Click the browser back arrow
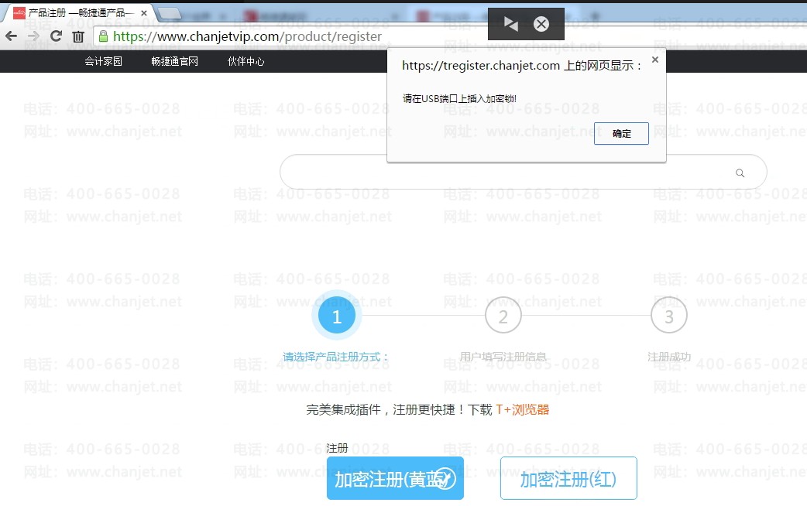This screenshot has height=506, width=807. click(12, 36)
